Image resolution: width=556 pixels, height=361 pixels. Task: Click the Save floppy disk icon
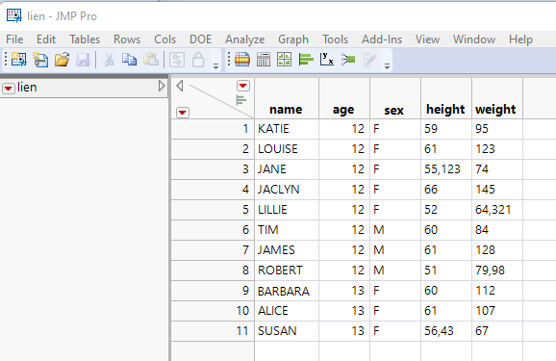point(83,60)
